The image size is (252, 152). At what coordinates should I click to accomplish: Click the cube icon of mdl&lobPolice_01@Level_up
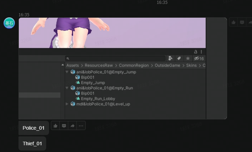tap(73, 104)
